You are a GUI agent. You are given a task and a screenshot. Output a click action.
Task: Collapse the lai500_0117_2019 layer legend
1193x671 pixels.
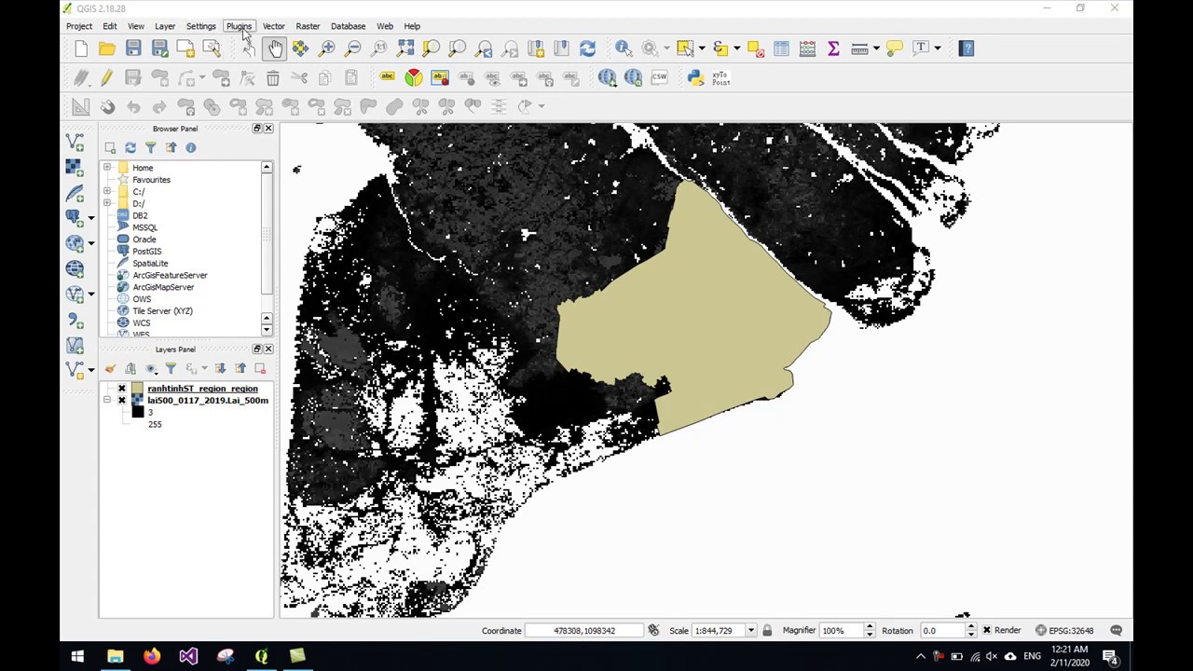107,401
